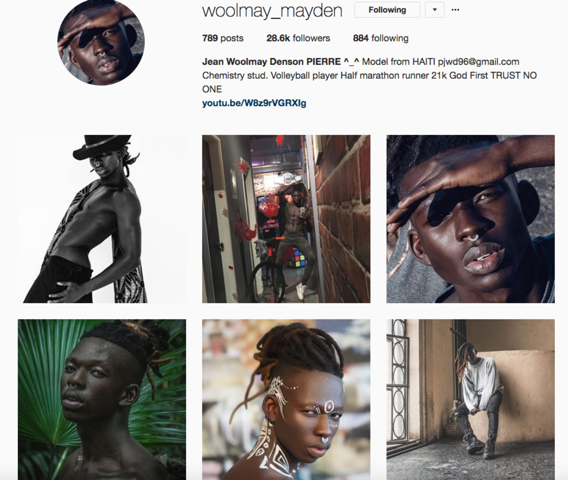Click the pjwd96@gmail.com email text
Viewport: 568px width, 480px height.
point(478,62)
